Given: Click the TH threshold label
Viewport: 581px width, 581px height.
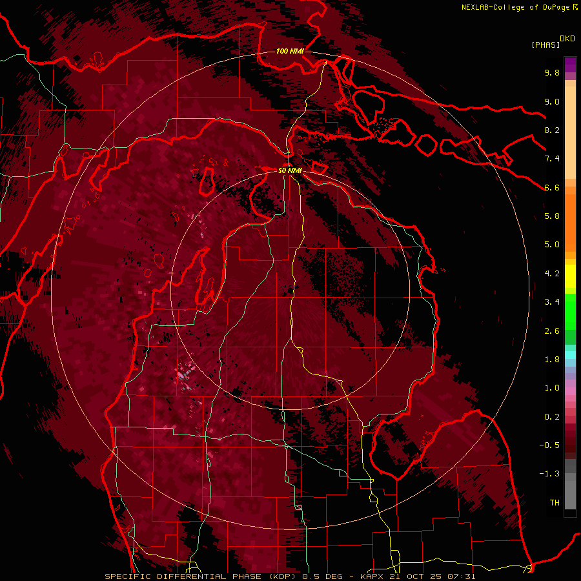Looking at the screenshot, I should [x=555, y=503].
